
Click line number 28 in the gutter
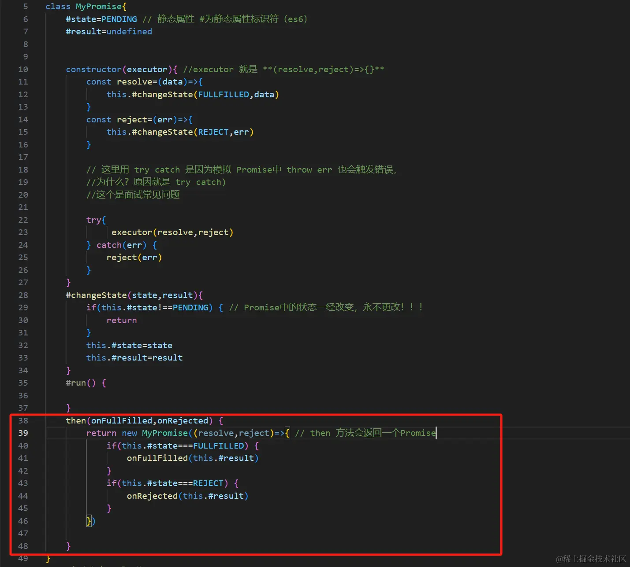tap(23, 295)
